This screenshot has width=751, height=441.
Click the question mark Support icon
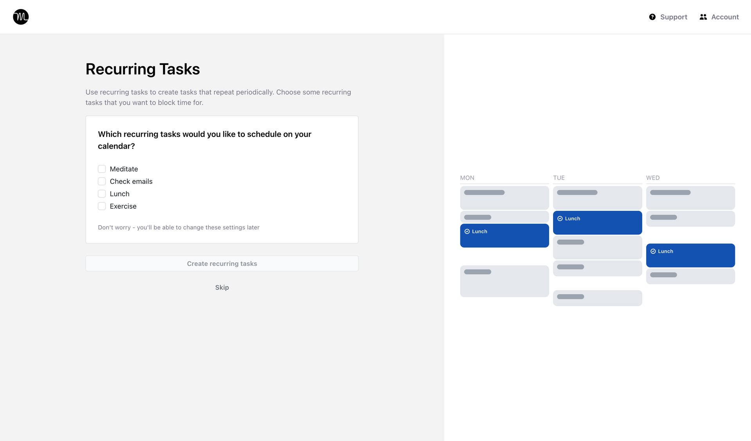[x=652, y=17]
